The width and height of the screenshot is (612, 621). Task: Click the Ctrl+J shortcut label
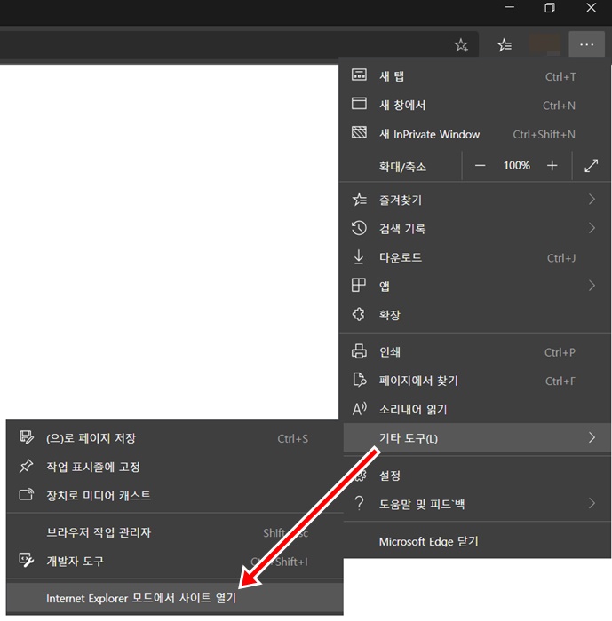click(x=560, y=258)
